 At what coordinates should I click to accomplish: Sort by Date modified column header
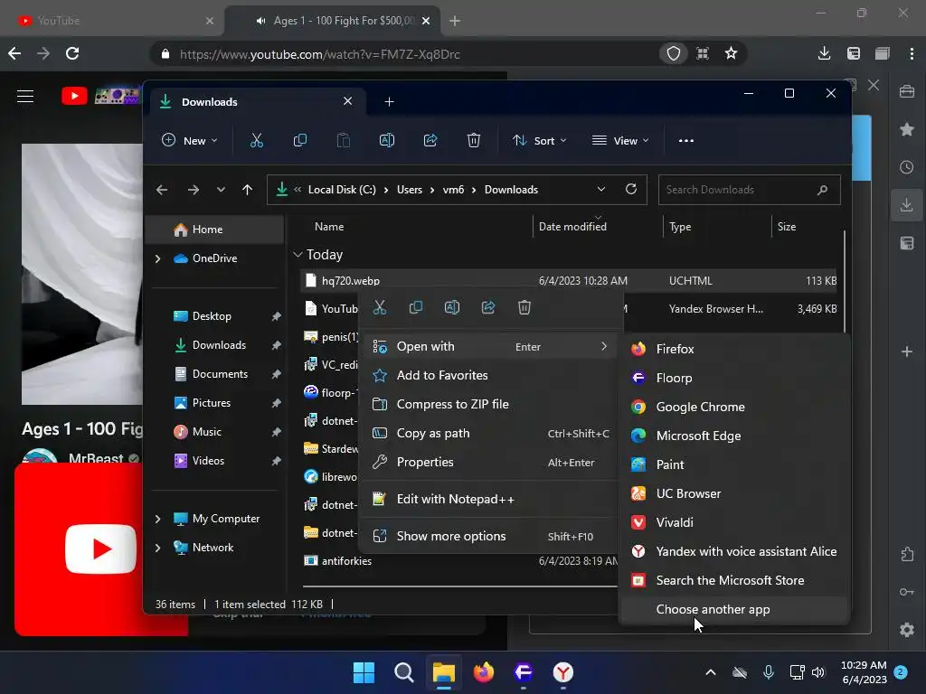[x=572, y=227]
